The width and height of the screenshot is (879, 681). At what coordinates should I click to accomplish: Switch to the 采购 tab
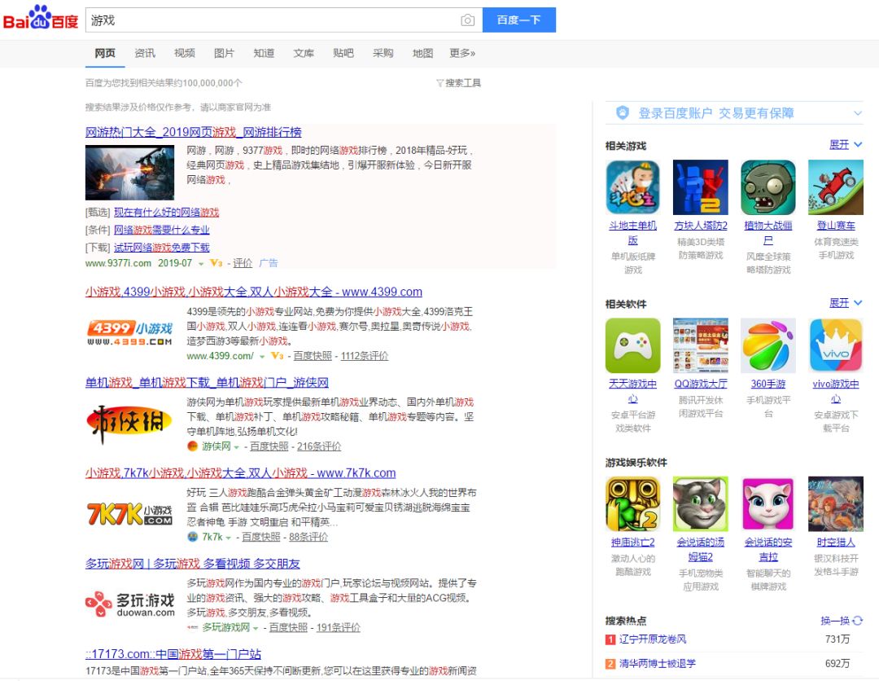[x=383, y=53]
